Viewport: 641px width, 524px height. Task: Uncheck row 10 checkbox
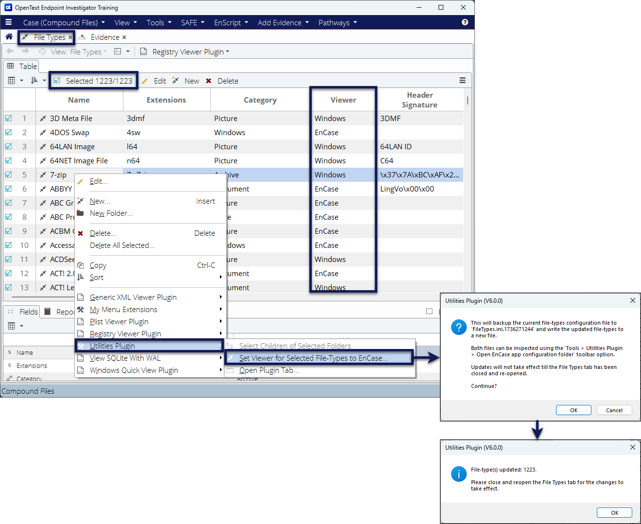[x=9, y=245]
